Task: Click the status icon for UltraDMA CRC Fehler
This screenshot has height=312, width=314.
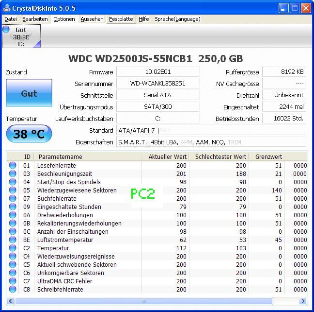Action: coord(13,281)
